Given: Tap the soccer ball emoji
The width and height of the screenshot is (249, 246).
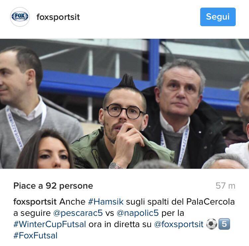Looking at the screenshot, I should [211, 224].
